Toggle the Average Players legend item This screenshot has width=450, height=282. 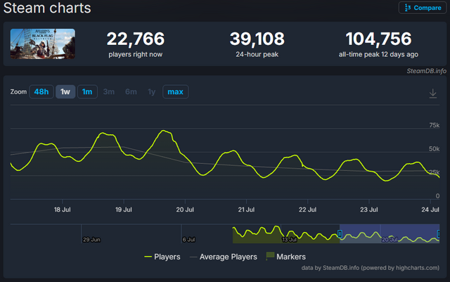click(224, 257)
